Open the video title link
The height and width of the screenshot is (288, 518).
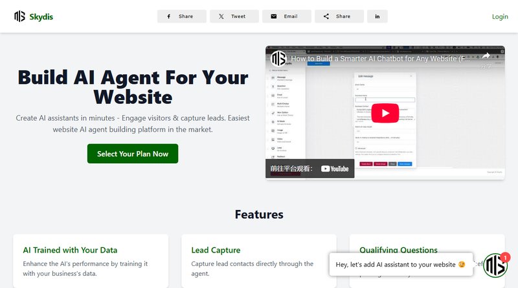point(379,58)
